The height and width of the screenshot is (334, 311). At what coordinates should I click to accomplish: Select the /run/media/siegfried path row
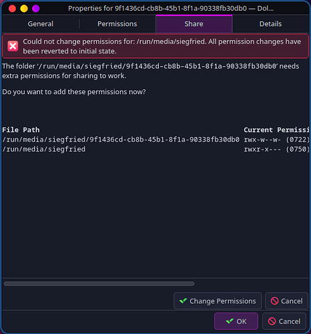click(155, 149)
